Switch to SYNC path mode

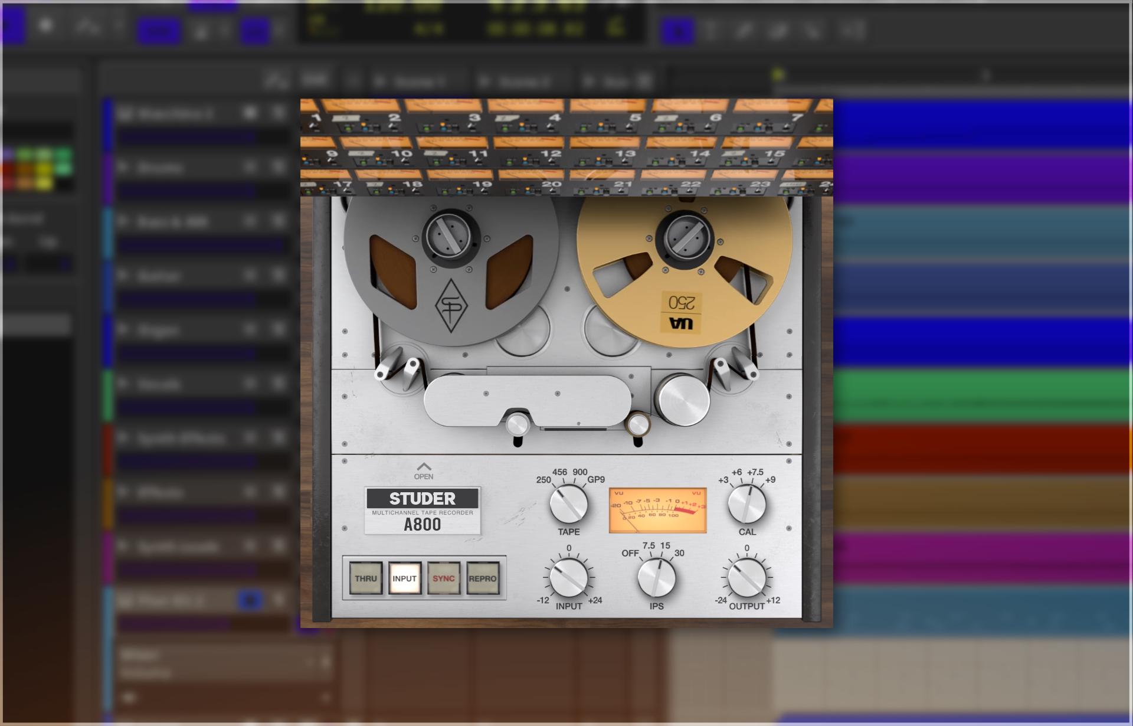(x=444, y=578)
